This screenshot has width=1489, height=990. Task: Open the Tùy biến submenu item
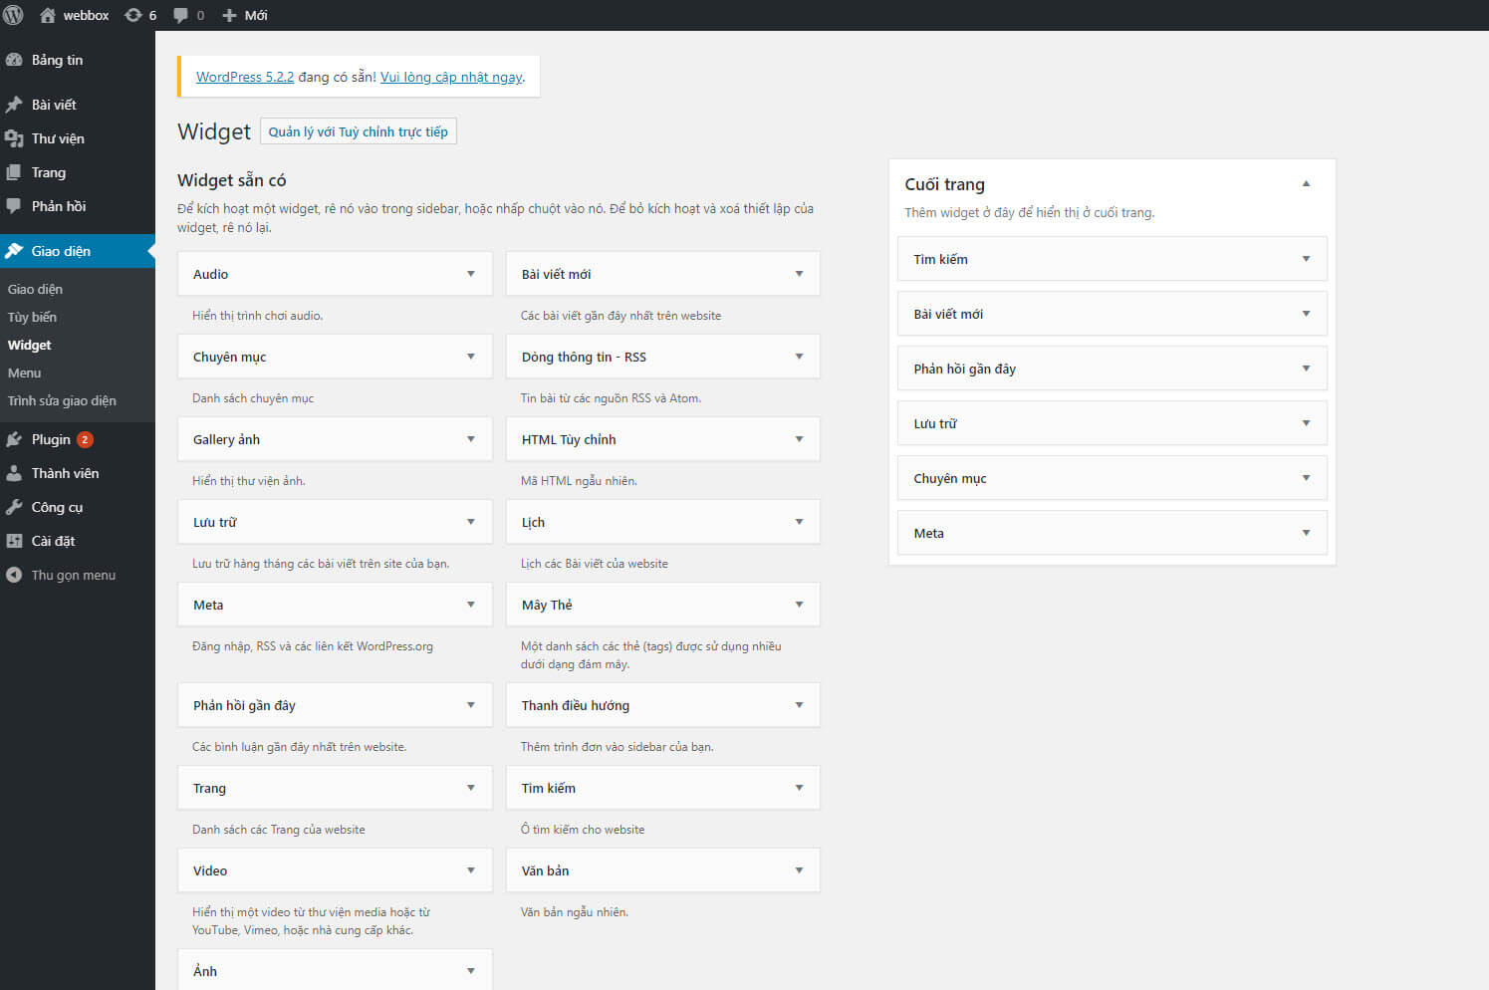(32, 317)
